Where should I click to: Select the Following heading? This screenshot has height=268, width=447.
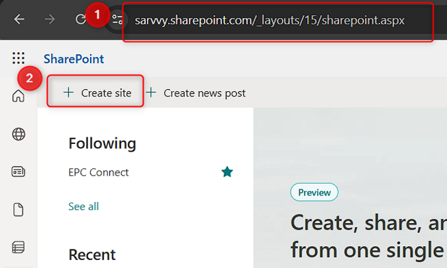(x=103, y=143)
